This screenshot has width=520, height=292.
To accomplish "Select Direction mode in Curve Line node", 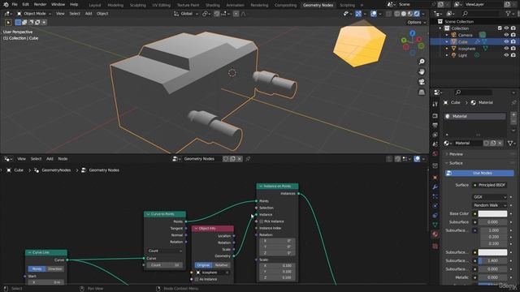I will (54, 268).
